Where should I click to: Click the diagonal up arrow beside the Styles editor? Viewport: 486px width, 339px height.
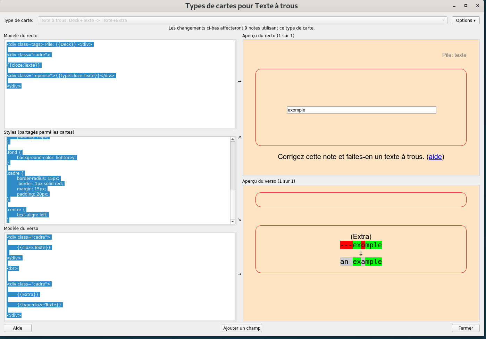[x=239, y=138]
